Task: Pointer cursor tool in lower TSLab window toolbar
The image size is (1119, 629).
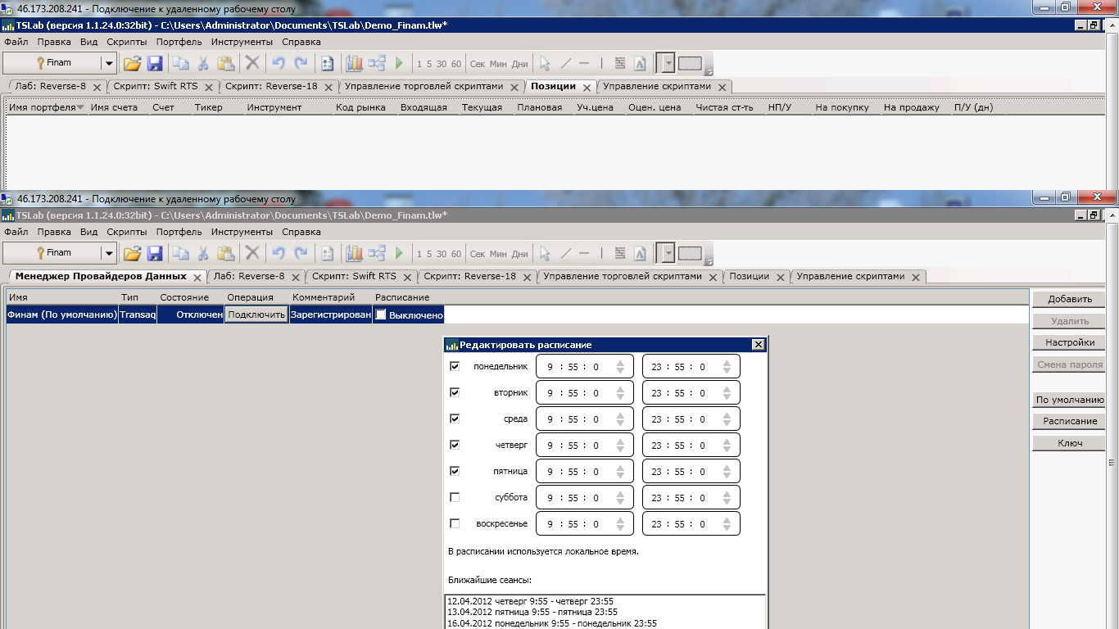Action: point(545,253)
